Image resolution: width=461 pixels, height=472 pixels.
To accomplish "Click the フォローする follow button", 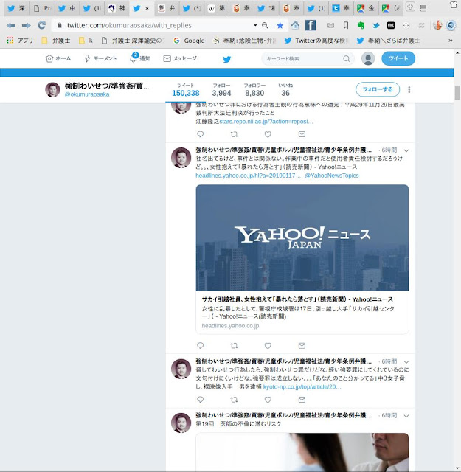I will click(x=378, y=89).
